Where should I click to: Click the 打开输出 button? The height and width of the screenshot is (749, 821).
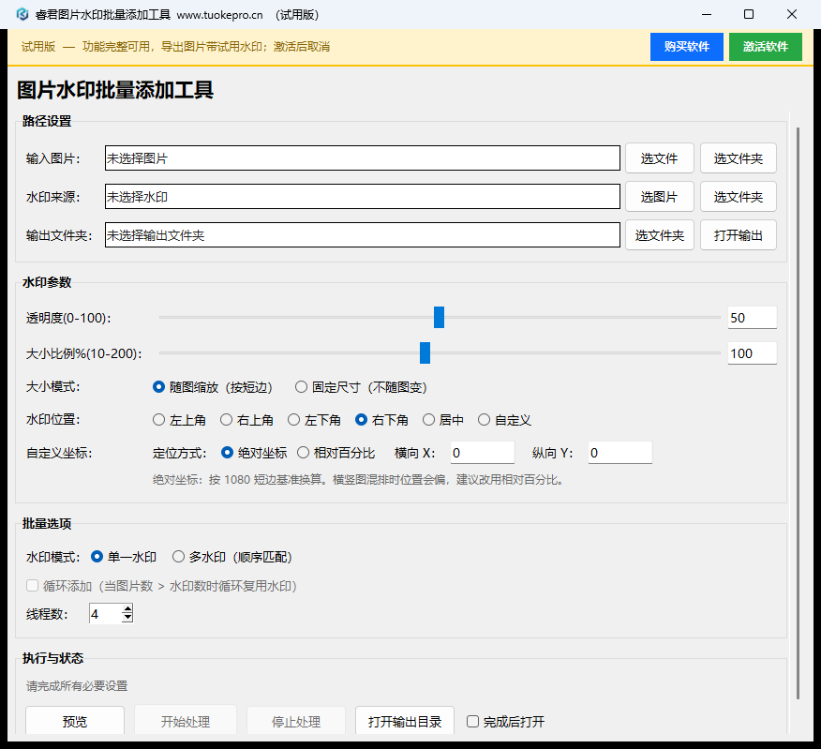click(739, 235)
